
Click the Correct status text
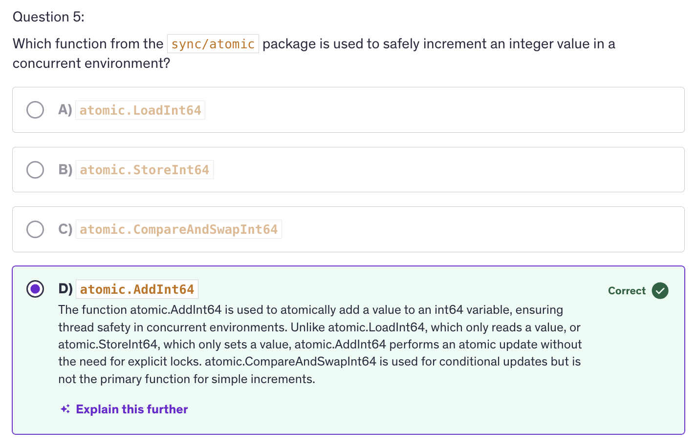[627, 291]
